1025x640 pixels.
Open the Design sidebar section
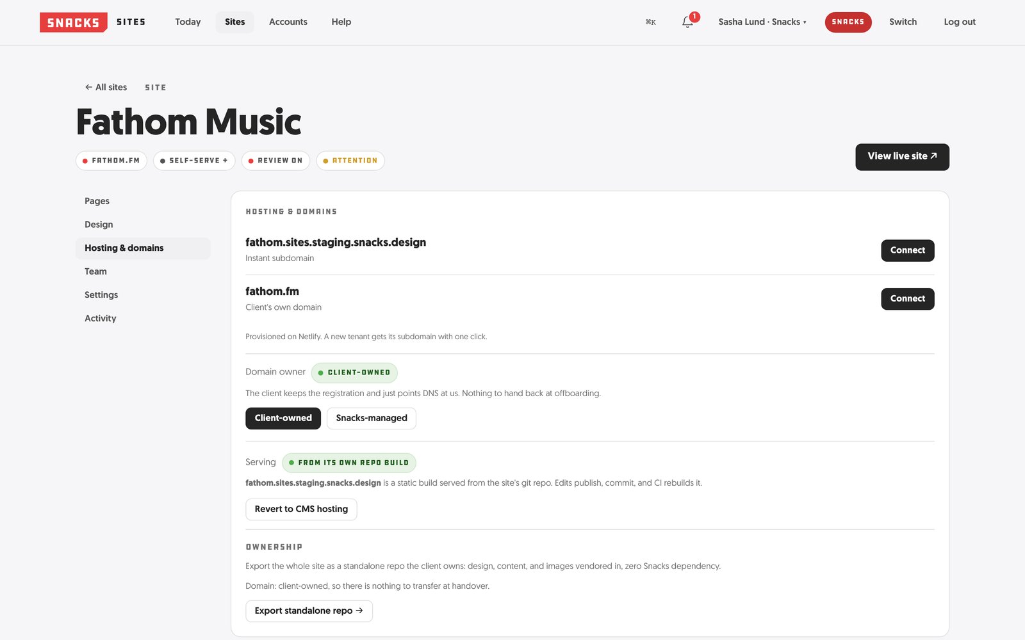[x=142, y=225]
